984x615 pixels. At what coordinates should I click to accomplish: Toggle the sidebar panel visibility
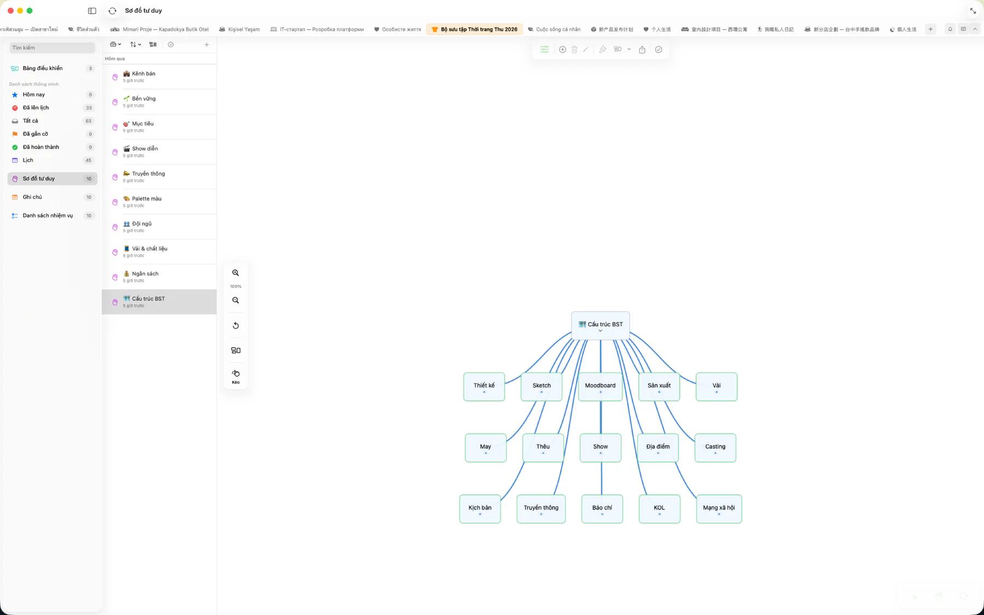pyautogui.click(x=92, y=10)
